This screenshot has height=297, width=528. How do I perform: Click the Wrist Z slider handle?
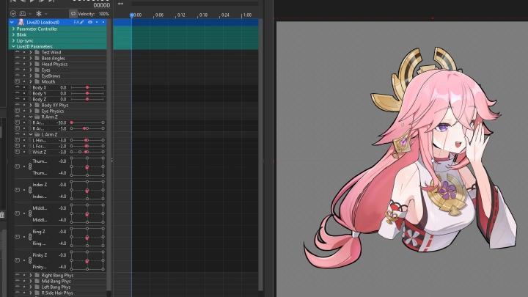(x=87, y=152)
